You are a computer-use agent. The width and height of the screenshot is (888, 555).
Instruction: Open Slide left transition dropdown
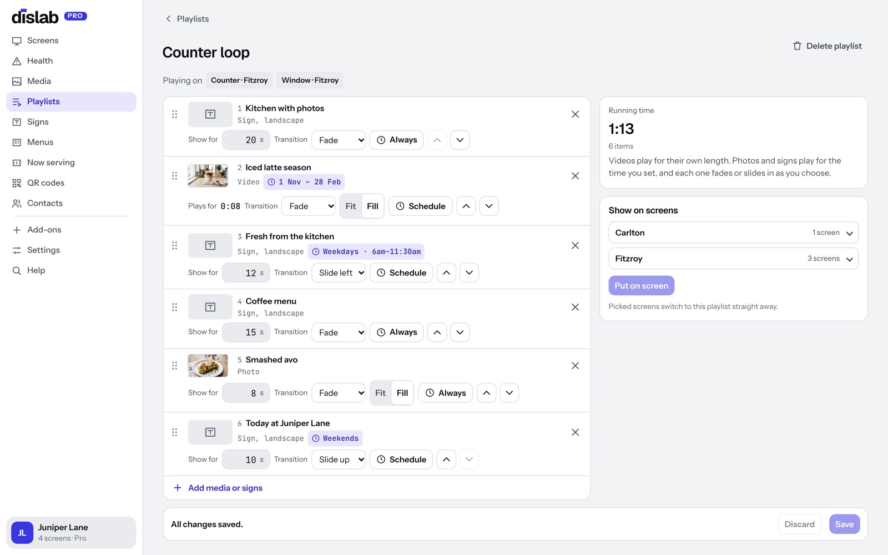[339, 273]
